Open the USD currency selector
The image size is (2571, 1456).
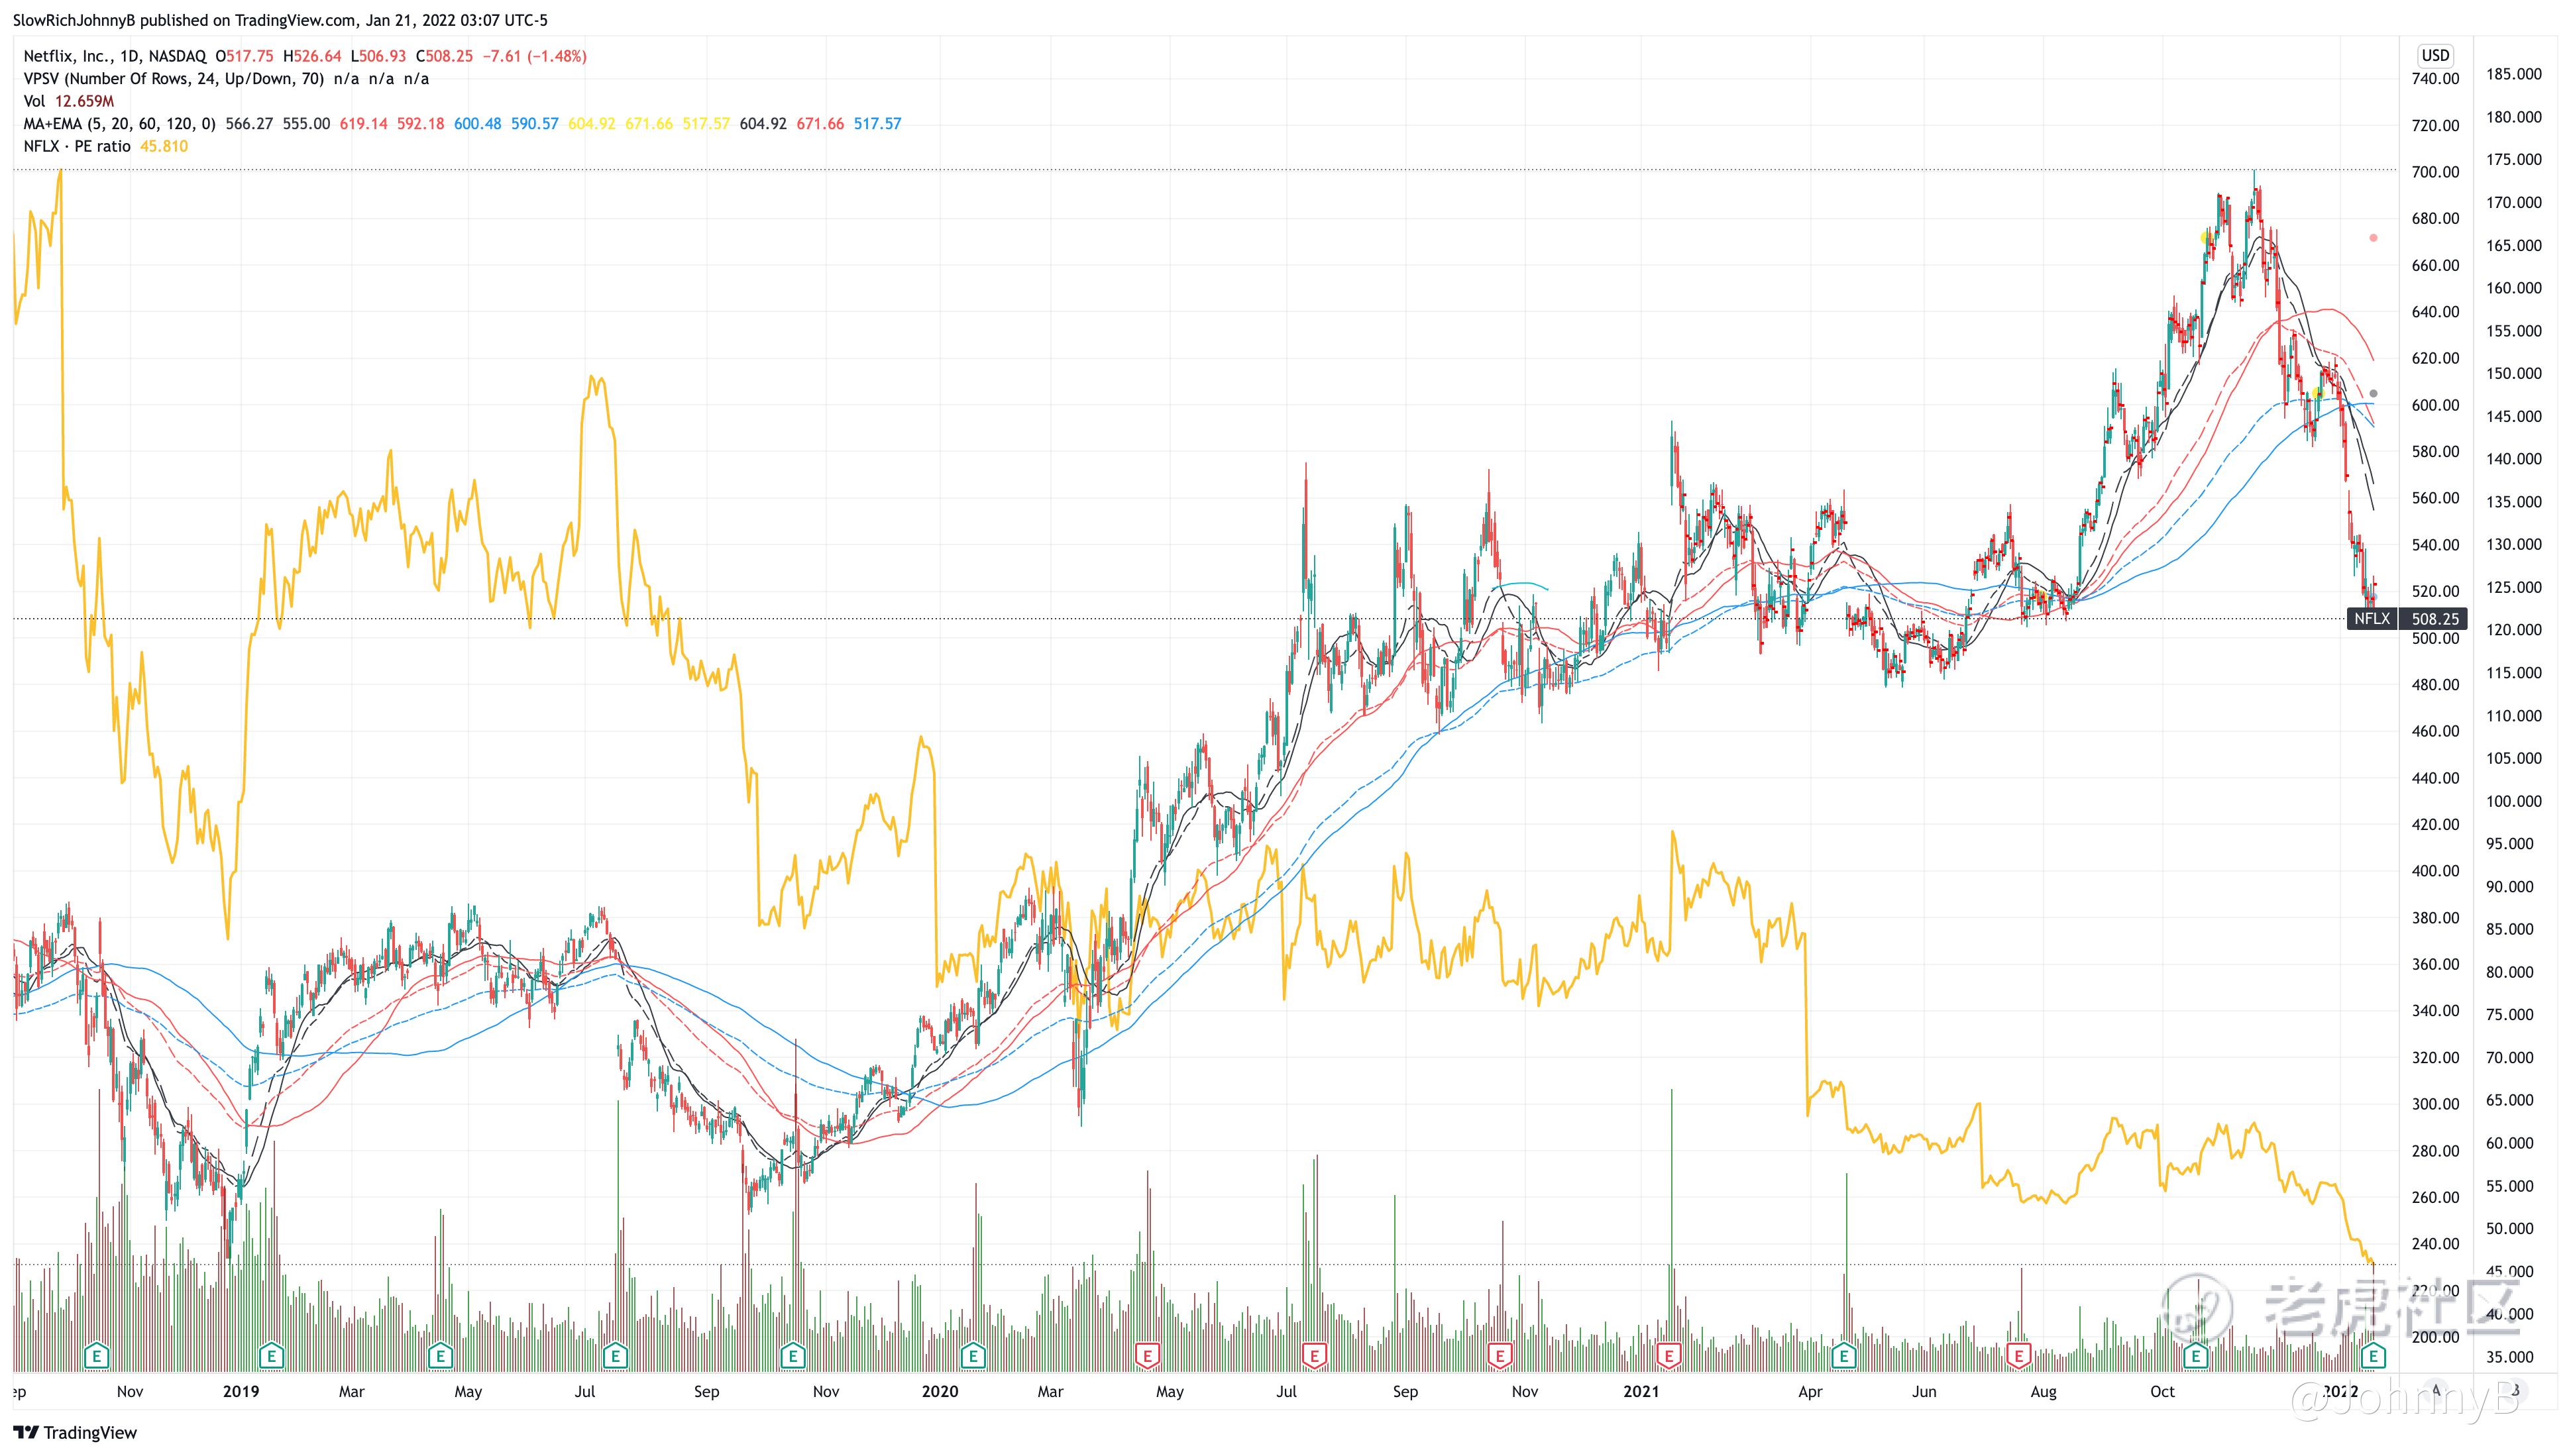pyautogui.click(x=2435, y=55)
